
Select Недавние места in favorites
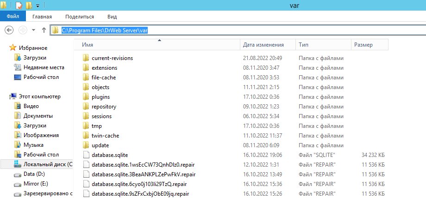tap(44, 67)
